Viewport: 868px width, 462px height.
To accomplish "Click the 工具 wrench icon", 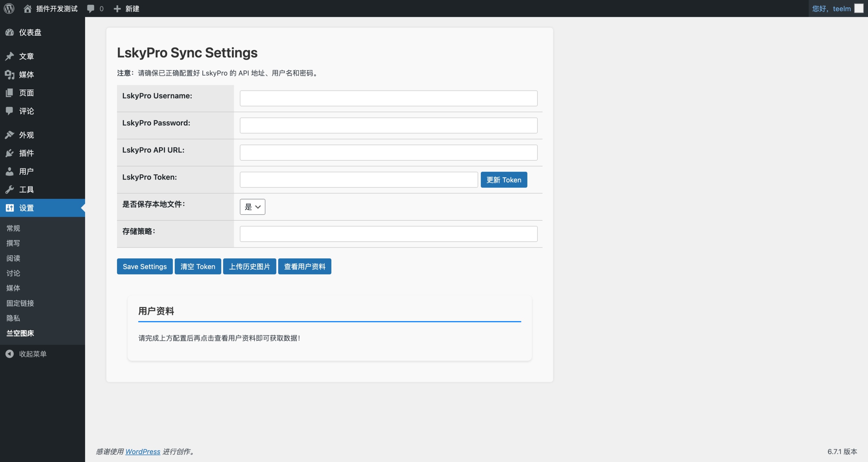I will click(x=9, y=190).
